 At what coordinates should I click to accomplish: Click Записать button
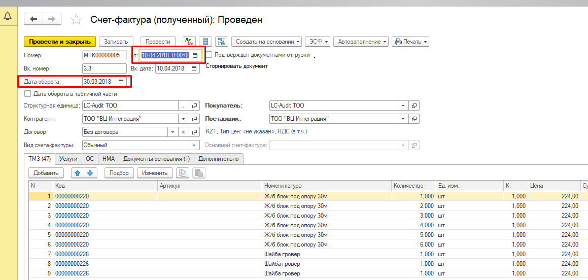116,41
